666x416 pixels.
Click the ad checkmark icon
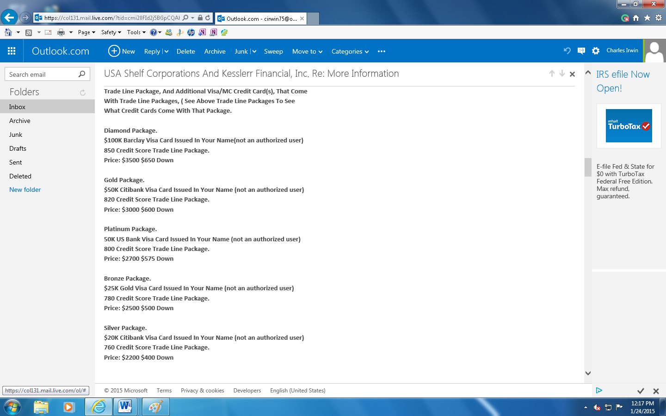641,391
